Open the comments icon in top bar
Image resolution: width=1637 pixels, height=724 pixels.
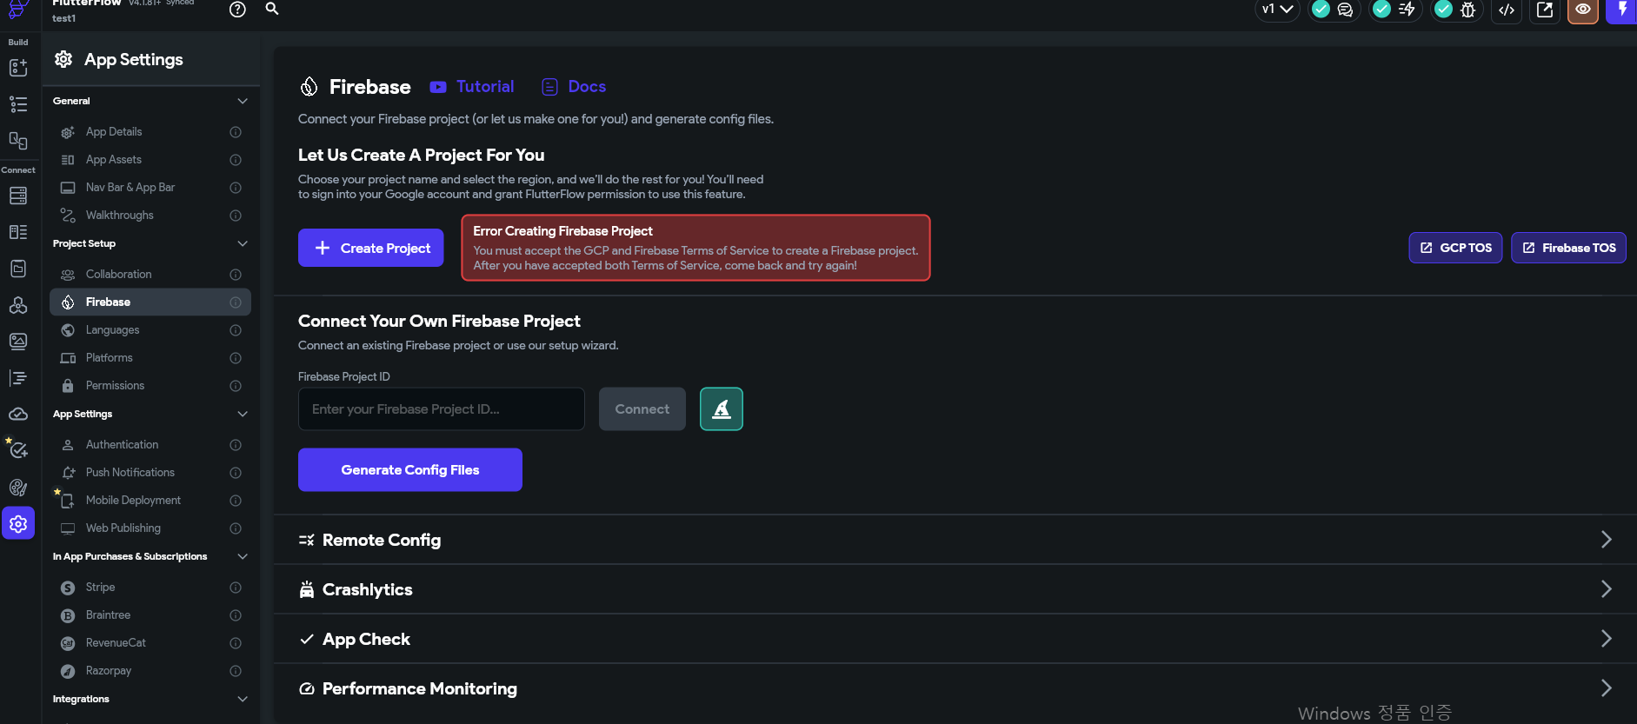pyautogui.click(x=1346, y=10)
